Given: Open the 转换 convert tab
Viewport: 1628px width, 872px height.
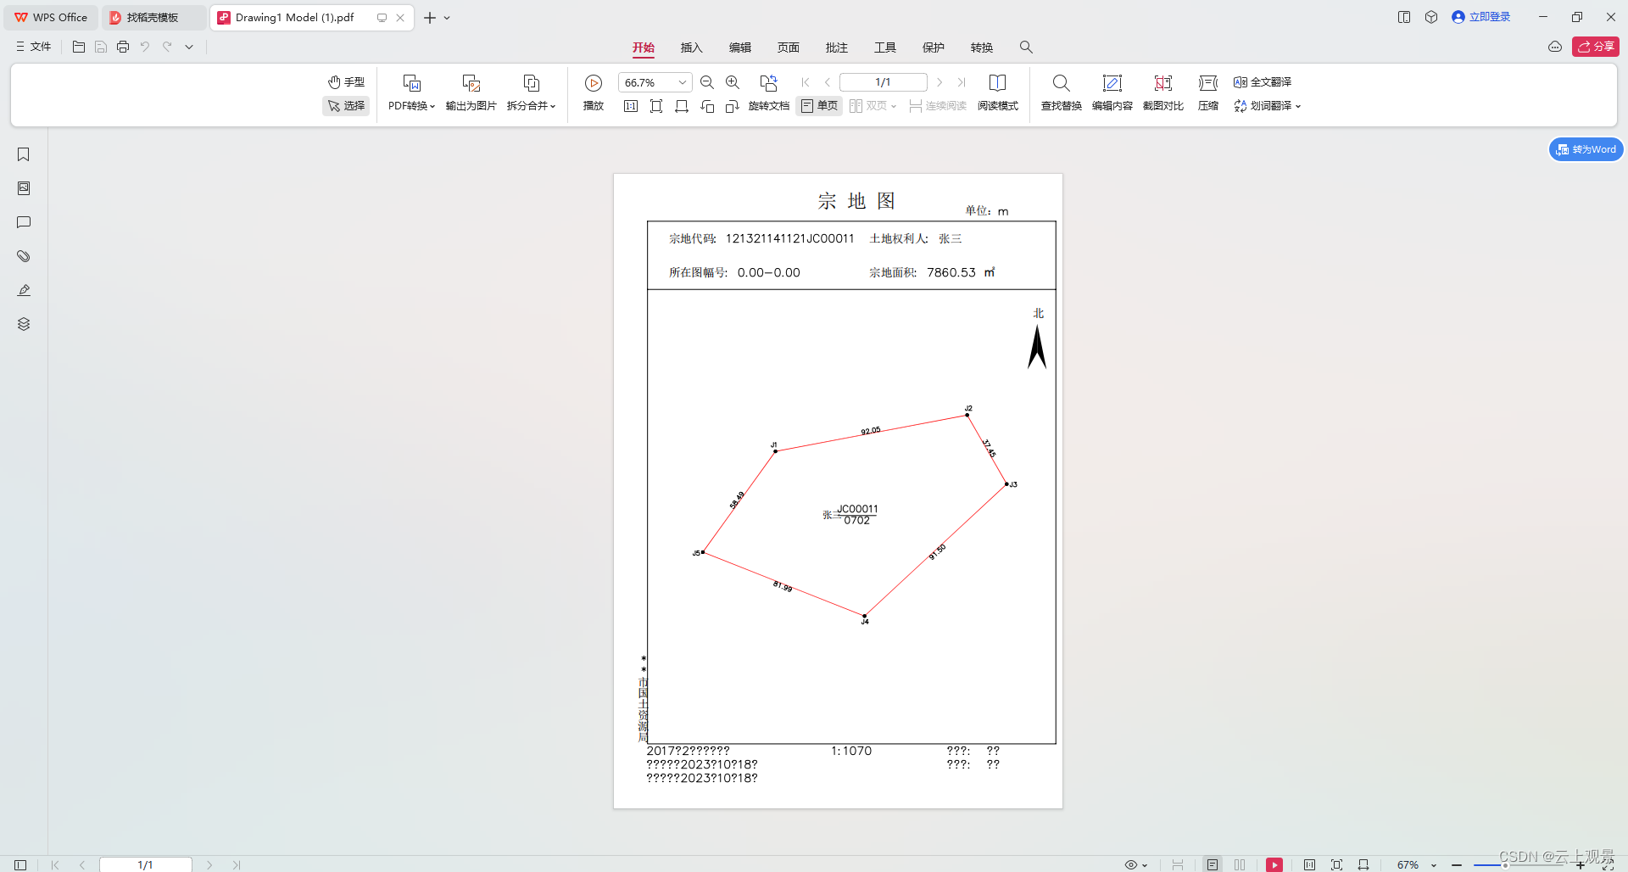Looking at the screenshot, I should [x=982, y=48].
